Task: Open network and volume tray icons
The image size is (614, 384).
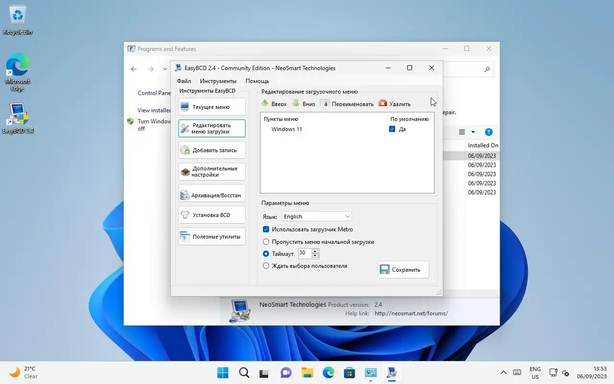Action: coord(559,372)
